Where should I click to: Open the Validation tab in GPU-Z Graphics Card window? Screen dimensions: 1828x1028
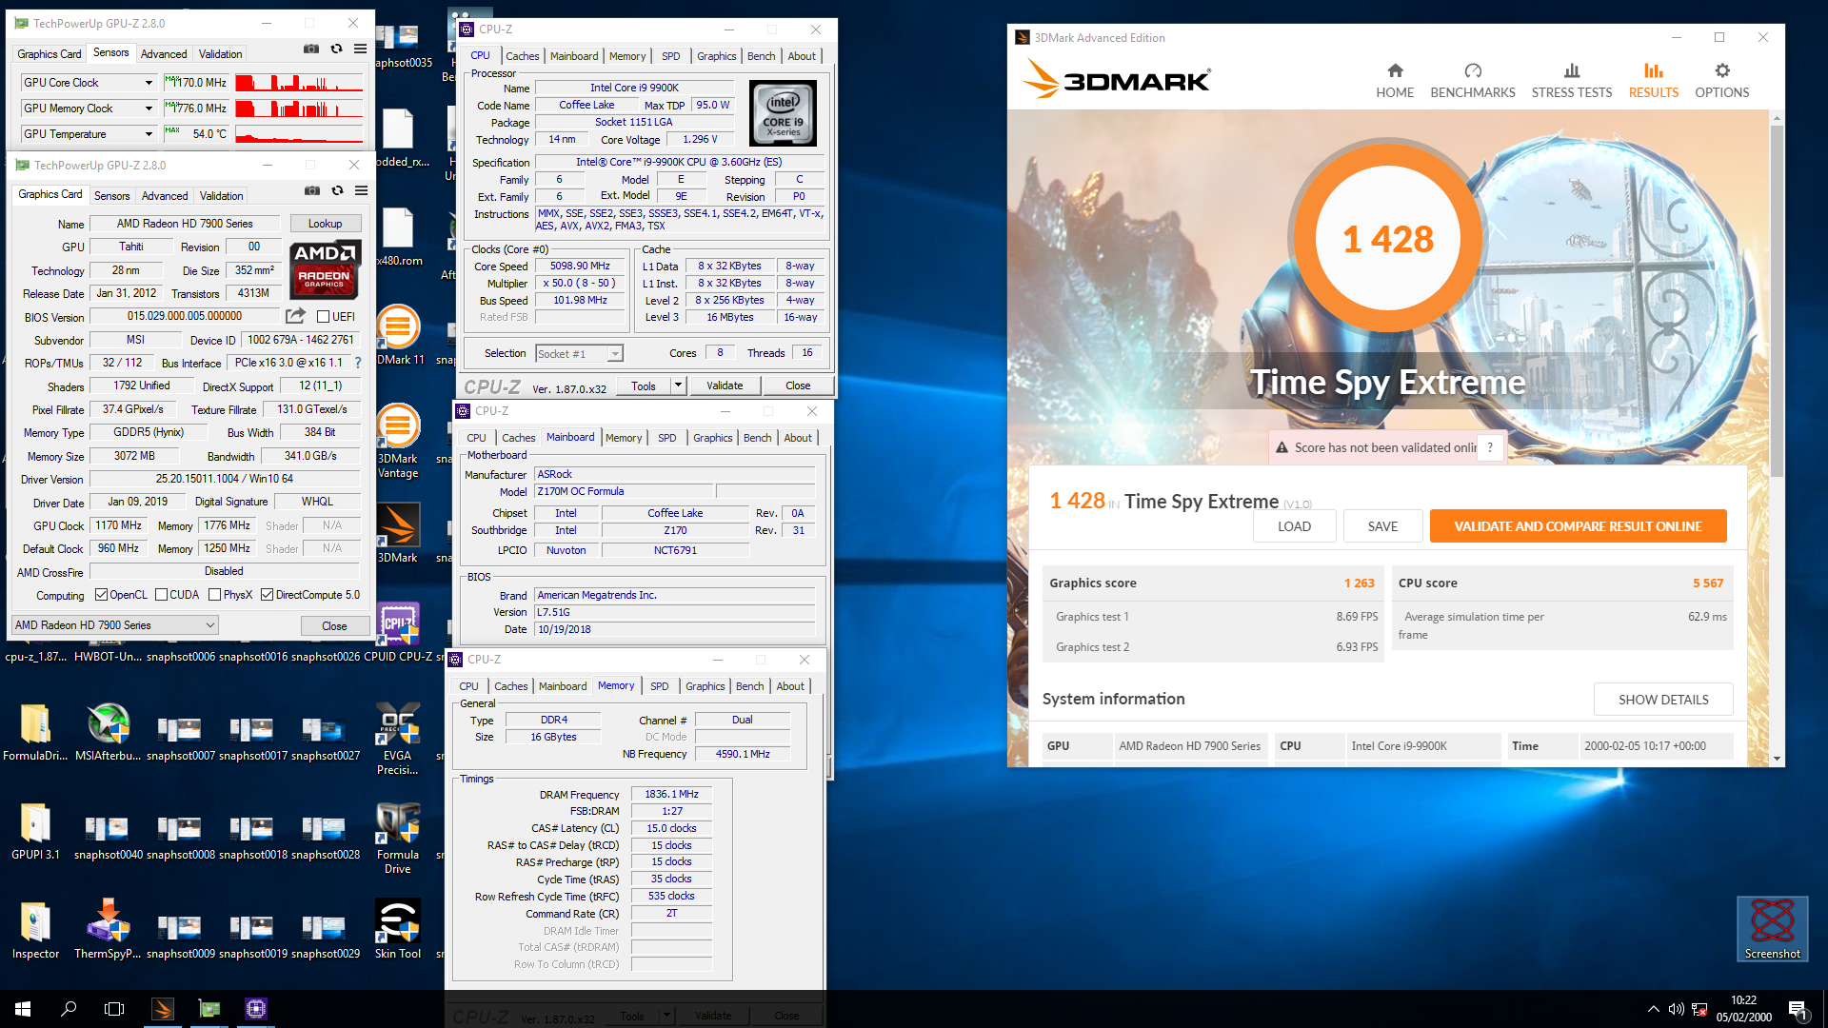point(222,196)
